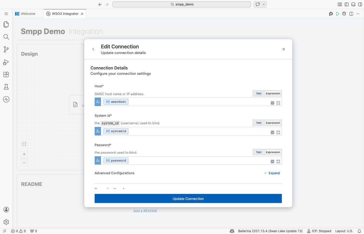This screenshot has height=234, width=364.
Task: Switch Host field to Expression mode
Action: point(273,94)
